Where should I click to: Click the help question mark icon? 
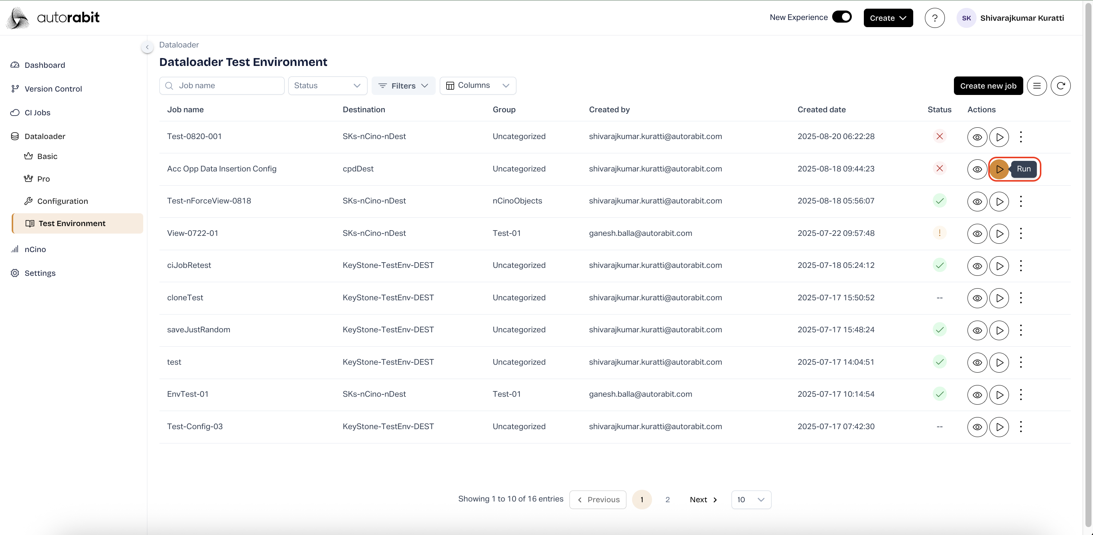[934, 18]
